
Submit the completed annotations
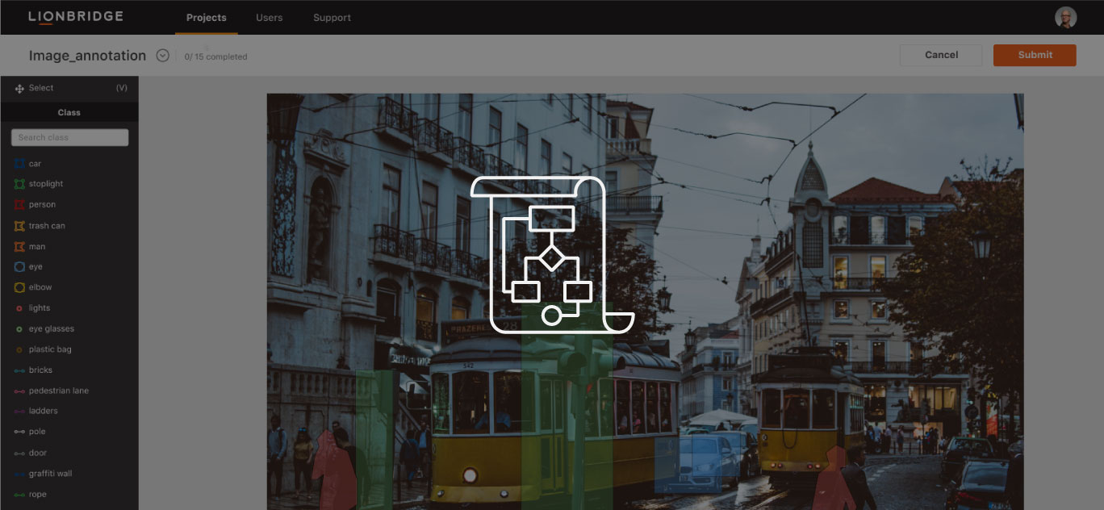coord(1035,55)
